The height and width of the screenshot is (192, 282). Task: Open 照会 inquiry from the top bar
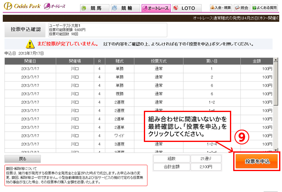point(242,8)
